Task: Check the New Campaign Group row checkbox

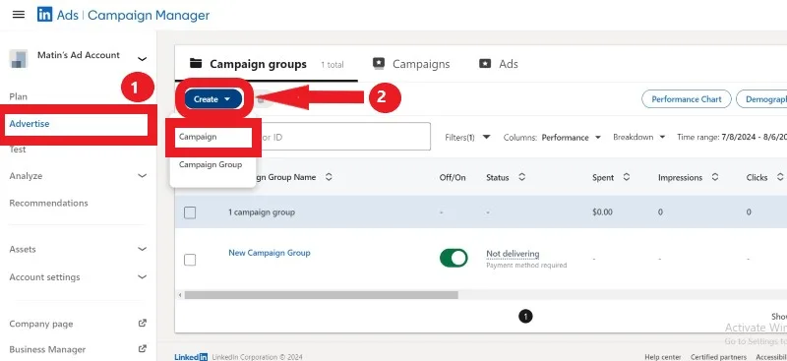Action: pyautogui.click(x=190, y=260)
